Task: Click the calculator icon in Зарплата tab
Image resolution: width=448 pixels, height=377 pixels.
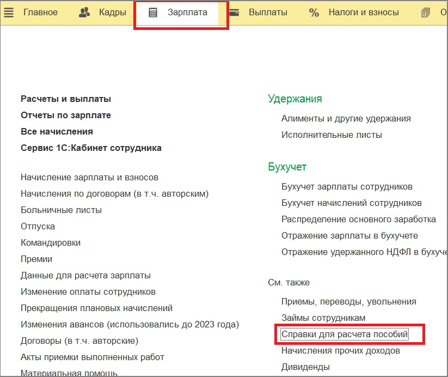Action: tap(153, 13)
